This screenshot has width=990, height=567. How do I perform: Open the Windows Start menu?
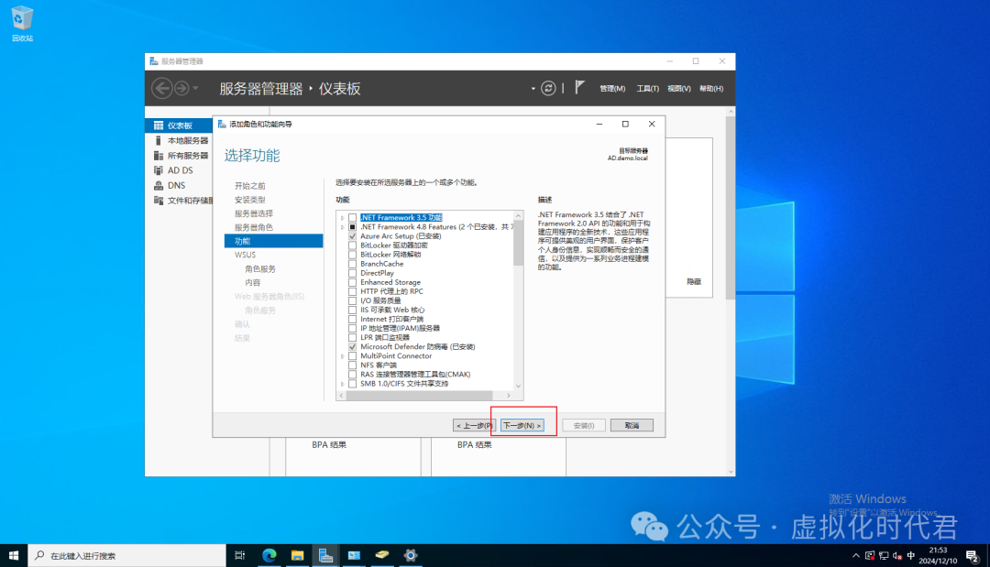pos(13,556)
